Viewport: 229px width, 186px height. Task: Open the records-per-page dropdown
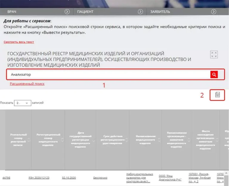[23, 103]
